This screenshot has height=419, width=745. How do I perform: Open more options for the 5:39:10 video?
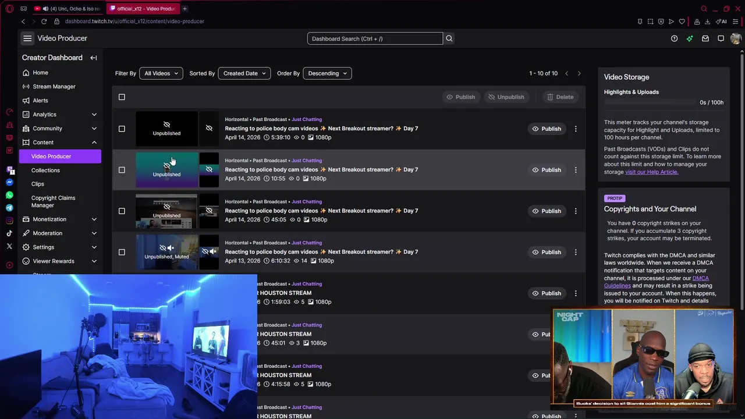576,129
